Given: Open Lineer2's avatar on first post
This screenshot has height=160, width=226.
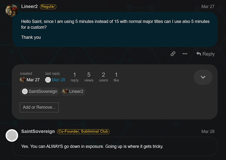Looking at the screenshot, I should (x=12, y=10).
